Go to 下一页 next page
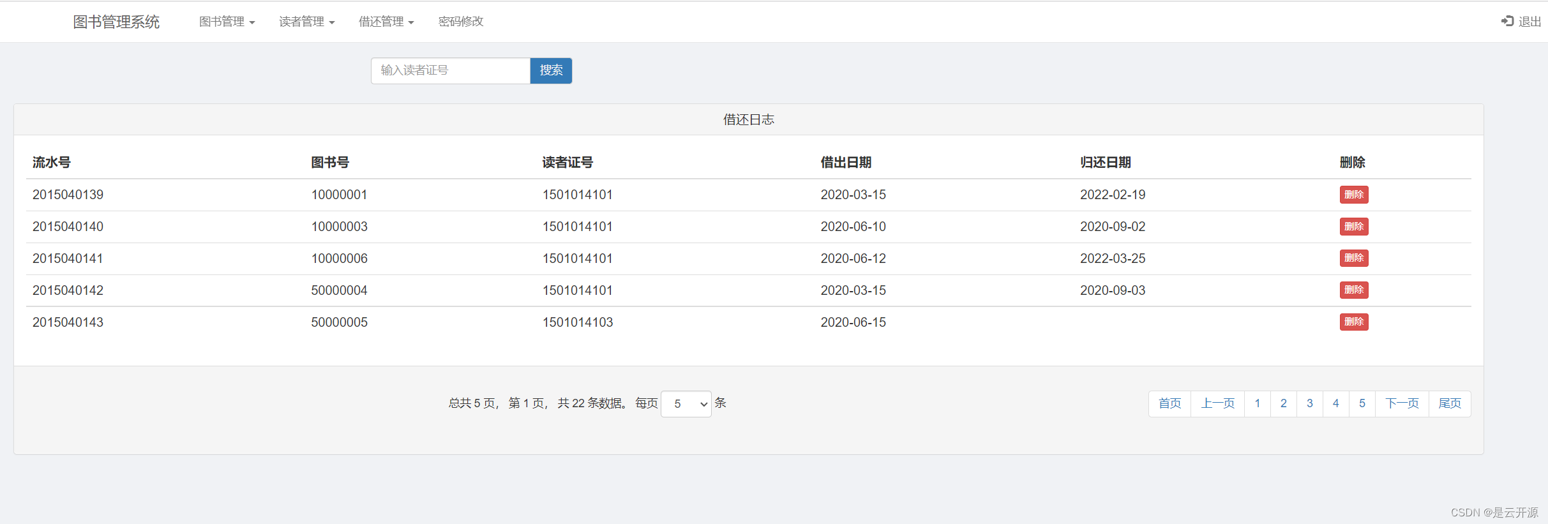Screen dimensions: 1548x524 click(x=1402, y=404)
